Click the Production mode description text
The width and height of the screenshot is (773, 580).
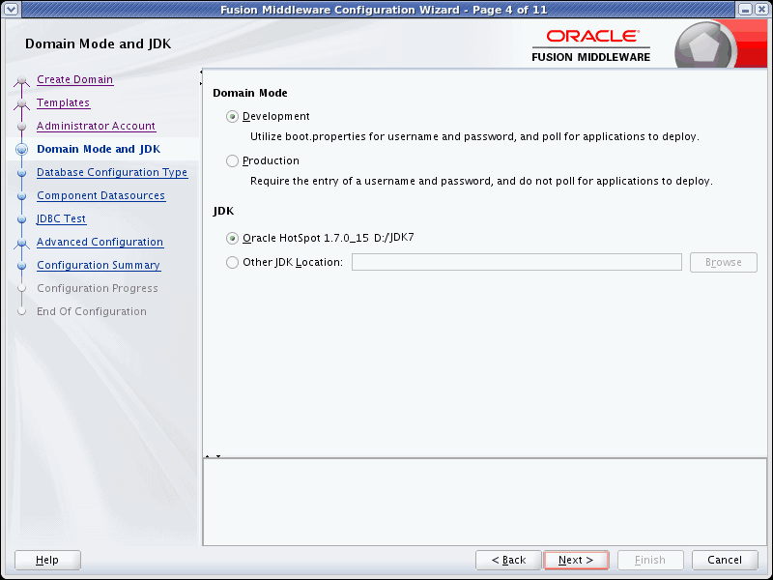point(481,181)
